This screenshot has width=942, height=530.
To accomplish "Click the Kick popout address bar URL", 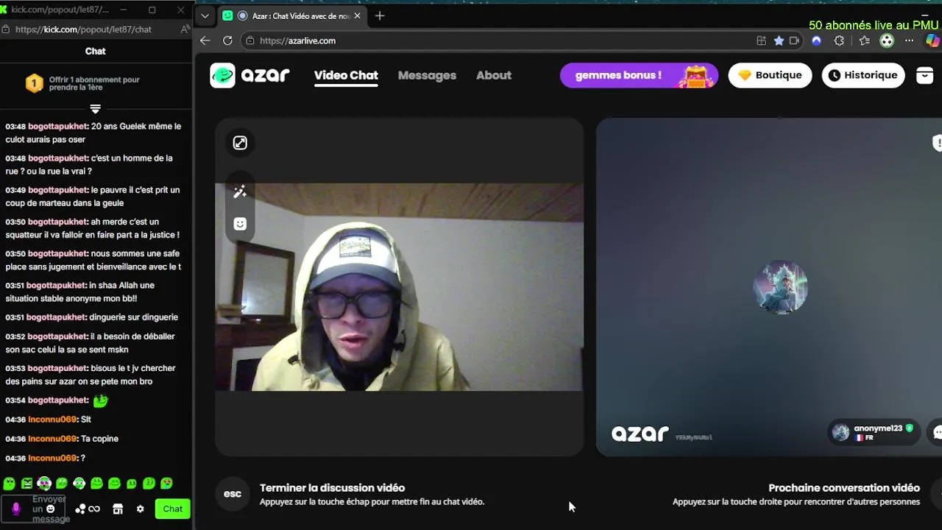I will click(83, 29).
